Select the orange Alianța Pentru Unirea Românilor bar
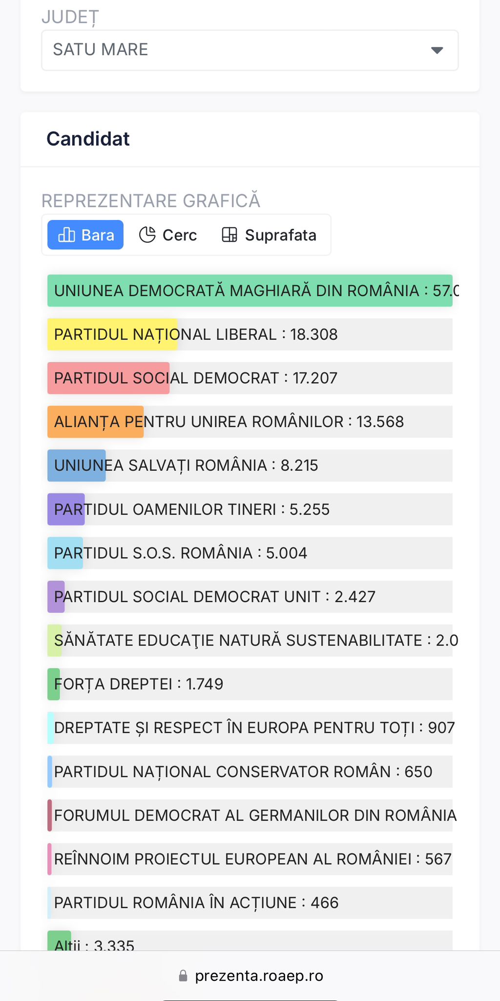500x1001 pixels. pos(95,422)
